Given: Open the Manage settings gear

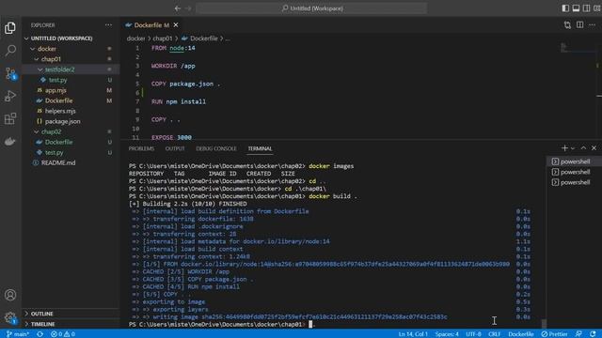Looking at the screenshot, I should coord(10,317).
